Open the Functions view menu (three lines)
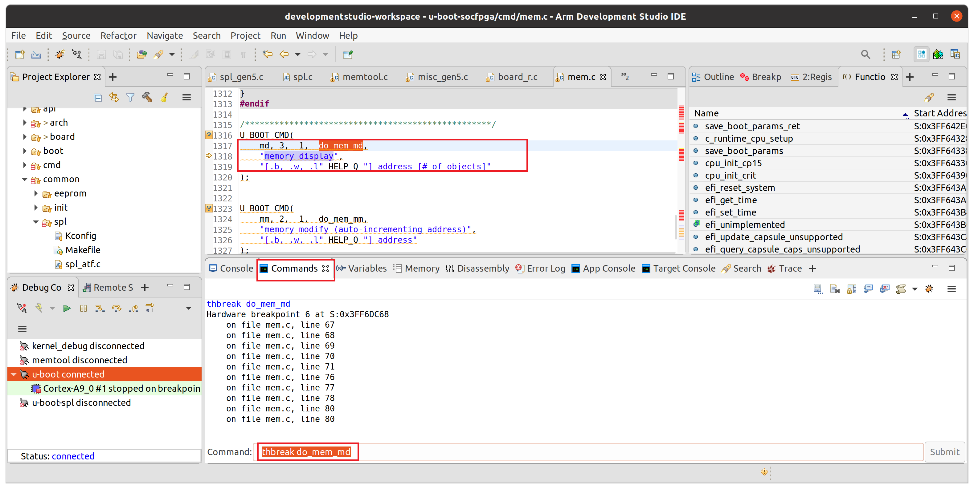 (952, 97)
